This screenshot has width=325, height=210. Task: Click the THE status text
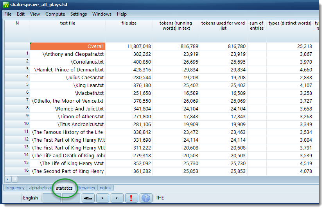click(160, 198)
